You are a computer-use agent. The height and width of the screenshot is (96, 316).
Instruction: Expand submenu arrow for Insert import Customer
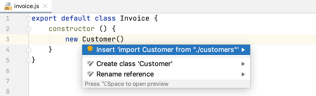pos(243,50)
